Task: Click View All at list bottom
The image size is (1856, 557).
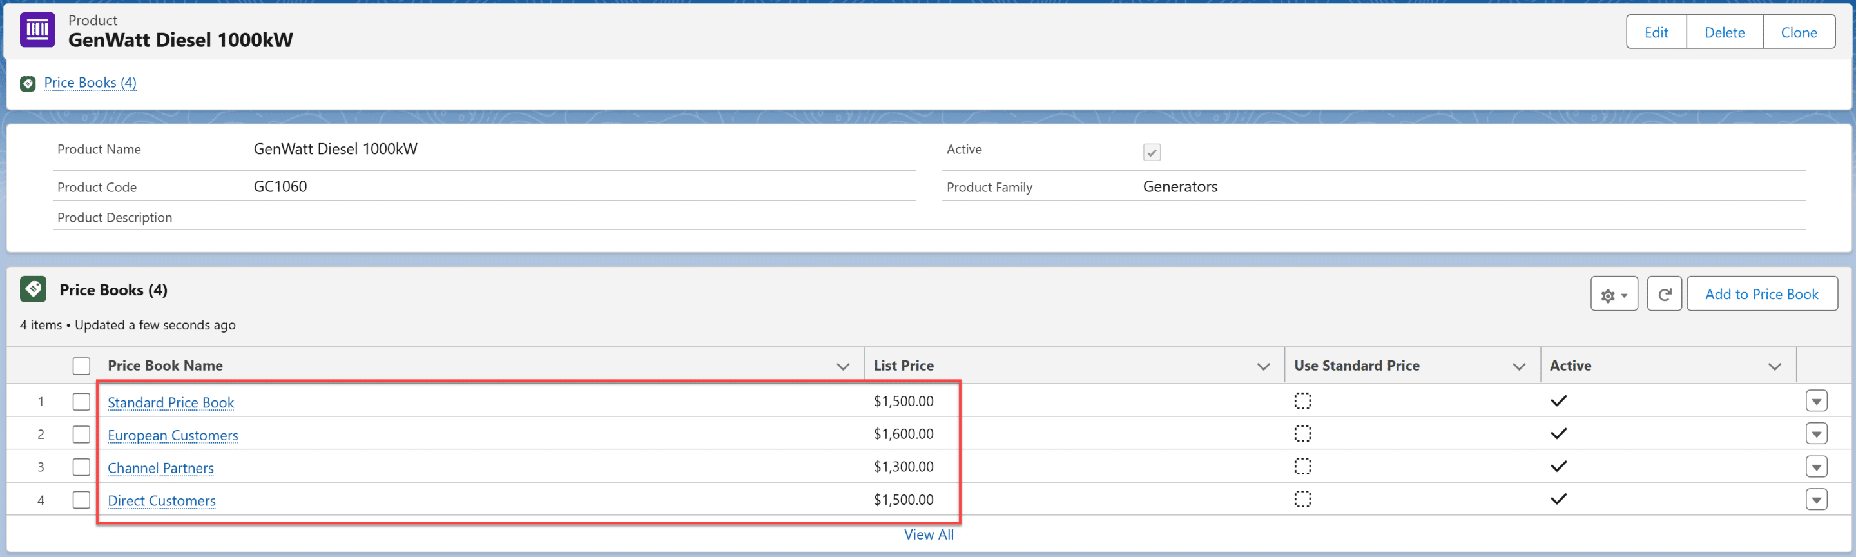Action: pos(928,534)
